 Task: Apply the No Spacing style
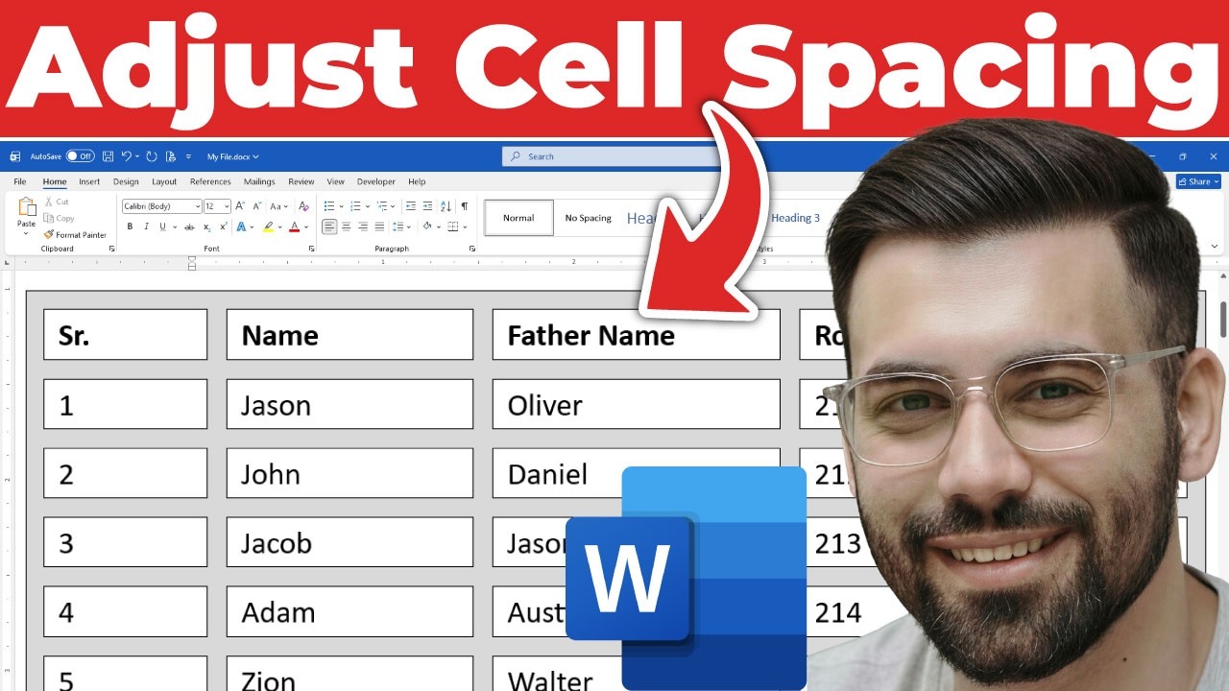(x=588, y=218)
